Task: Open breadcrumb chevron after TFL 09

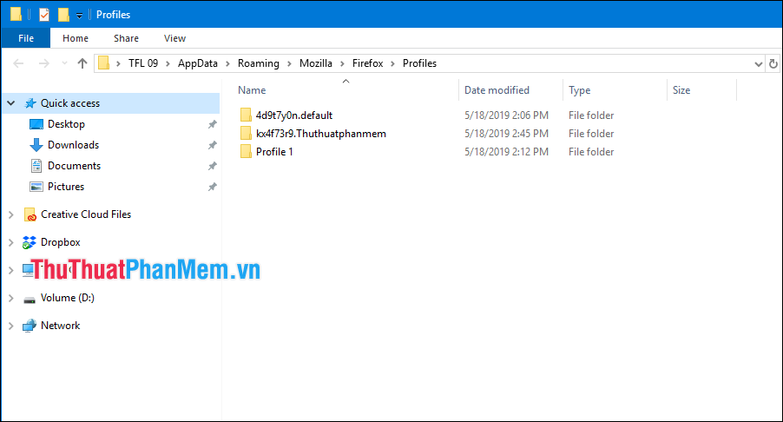Action: (x=168, y=64)
